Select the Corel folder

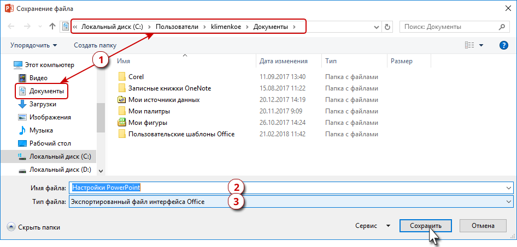(x=136, y=77)
